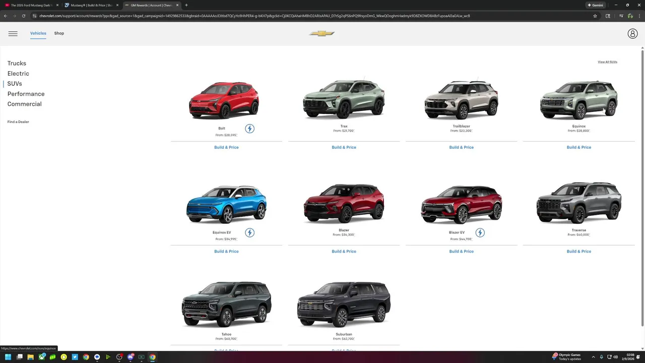Open the red Blazer vehicle image

pyautogui.click(x=344, y=203)
